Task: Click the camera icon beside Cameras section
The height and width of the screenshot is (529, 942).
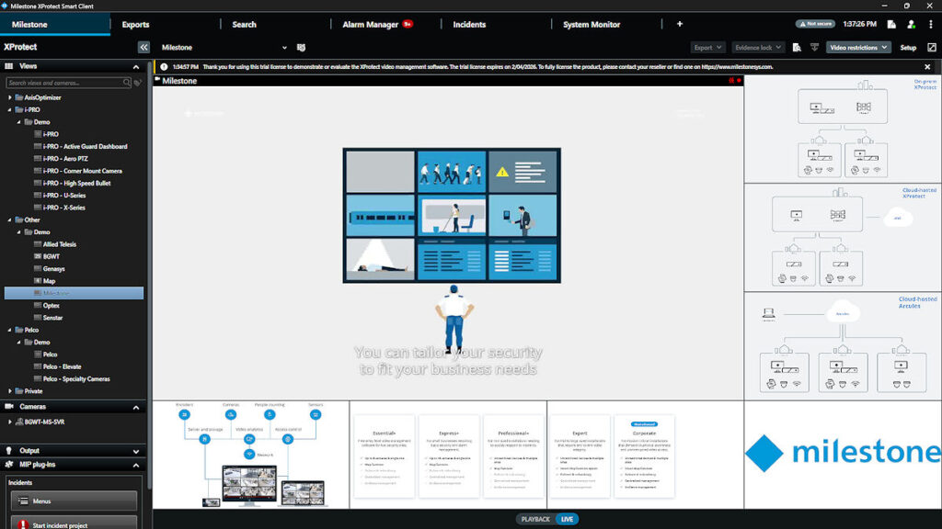Action: click(x=8, y=407)
